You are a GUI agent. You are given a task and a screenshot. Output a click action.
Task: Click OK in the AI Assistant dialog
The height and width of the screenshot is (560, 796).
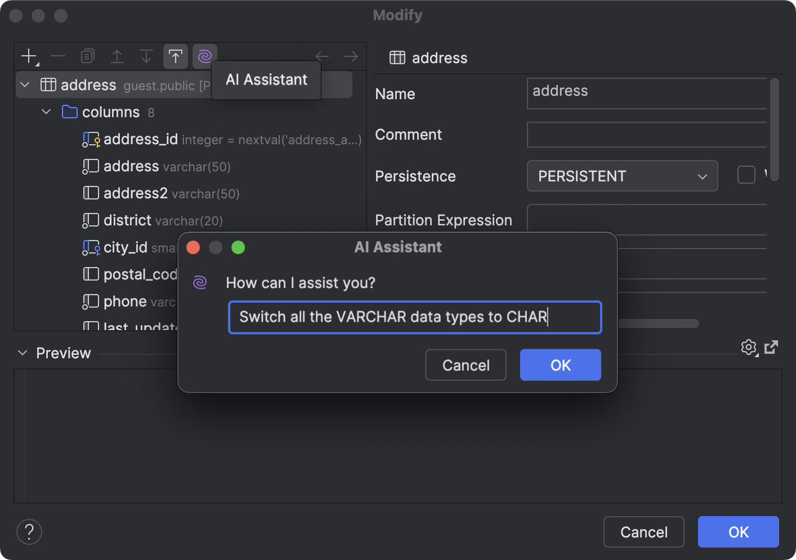pos(560,365)
